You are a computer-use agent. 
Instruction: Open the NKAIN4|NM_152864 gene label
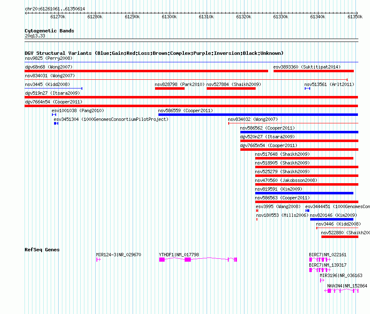[x=347, y=286]
